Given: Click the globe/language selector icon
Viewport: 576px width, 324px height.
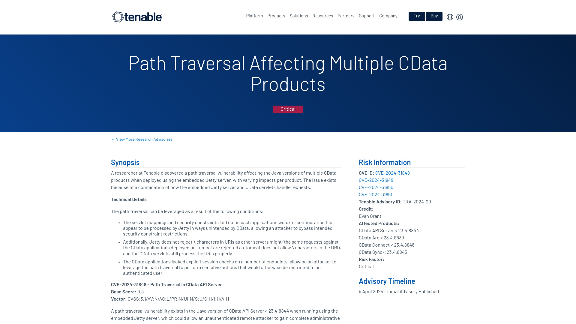Looking at the screenshot, I should [450, 16].
